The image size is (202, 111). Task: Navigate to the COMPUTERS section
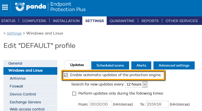coord(34,21)
